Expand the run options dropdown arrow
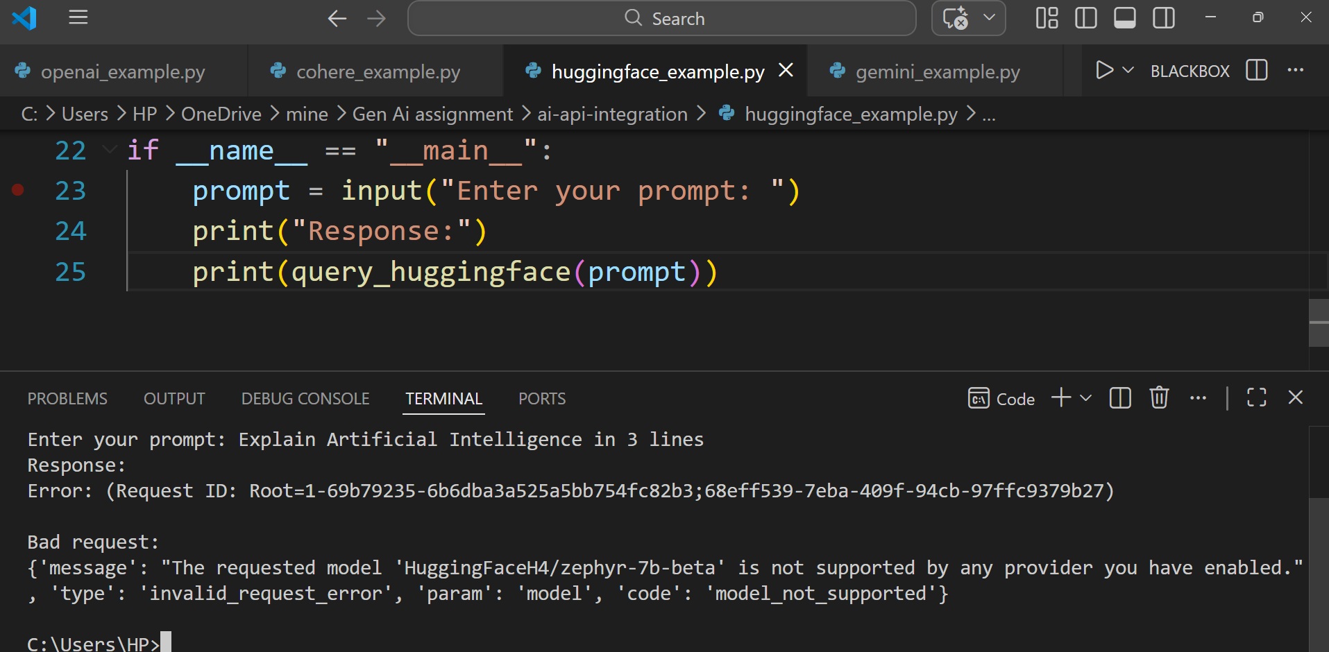This screenshot has height=652, width=1329. tap(1128, 70)
